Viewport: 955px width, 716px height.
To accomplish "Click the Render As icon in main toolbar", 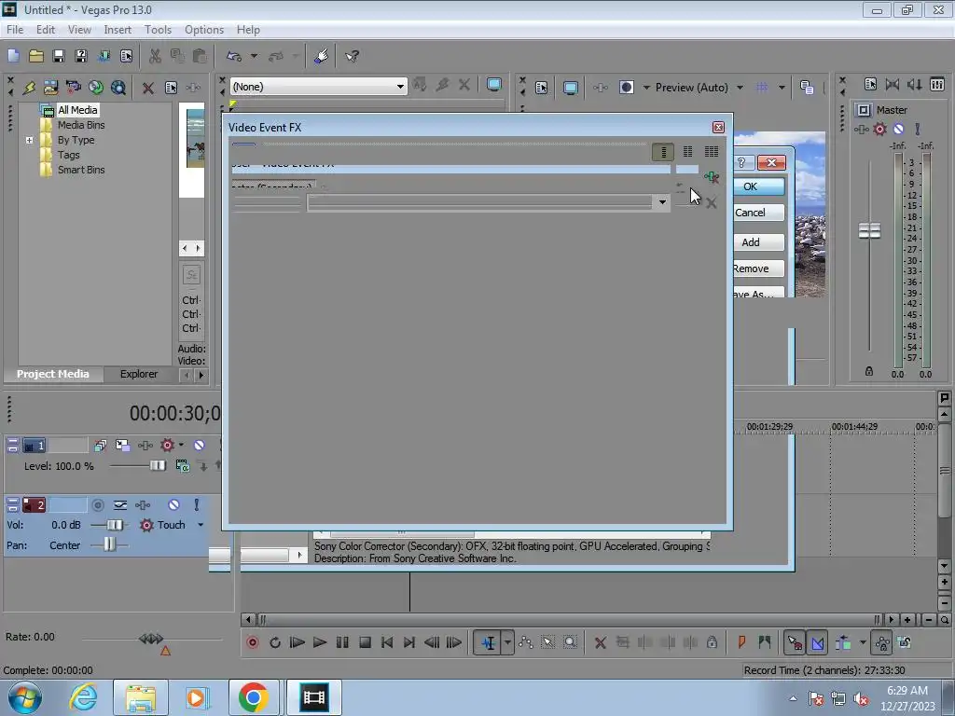I will tap(104, 56).
